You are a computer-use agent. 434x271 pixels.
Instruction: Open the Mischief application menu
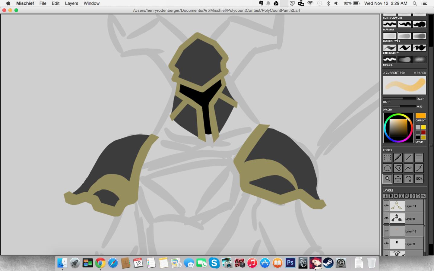point(25,3)
